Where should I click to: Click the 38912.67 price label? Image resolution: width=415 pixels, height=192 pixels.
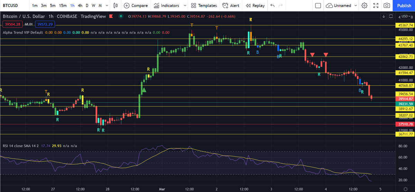tap(405, 109)
